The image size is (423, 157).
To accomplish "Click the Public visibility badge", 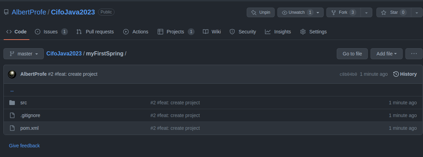I will click(106, 12).
